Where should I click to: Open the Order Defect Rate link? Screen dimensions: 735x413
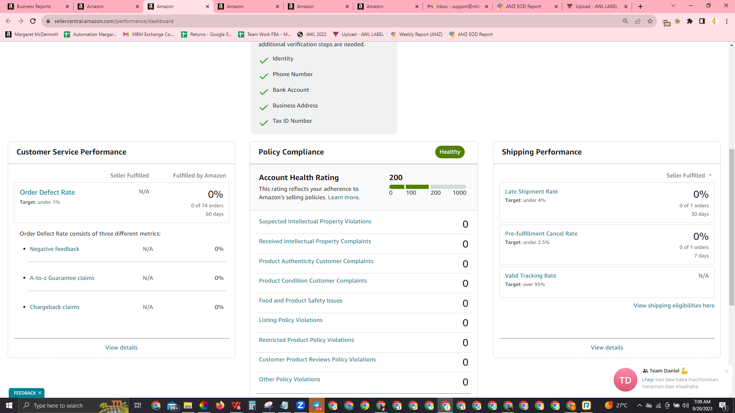[47, 192]
